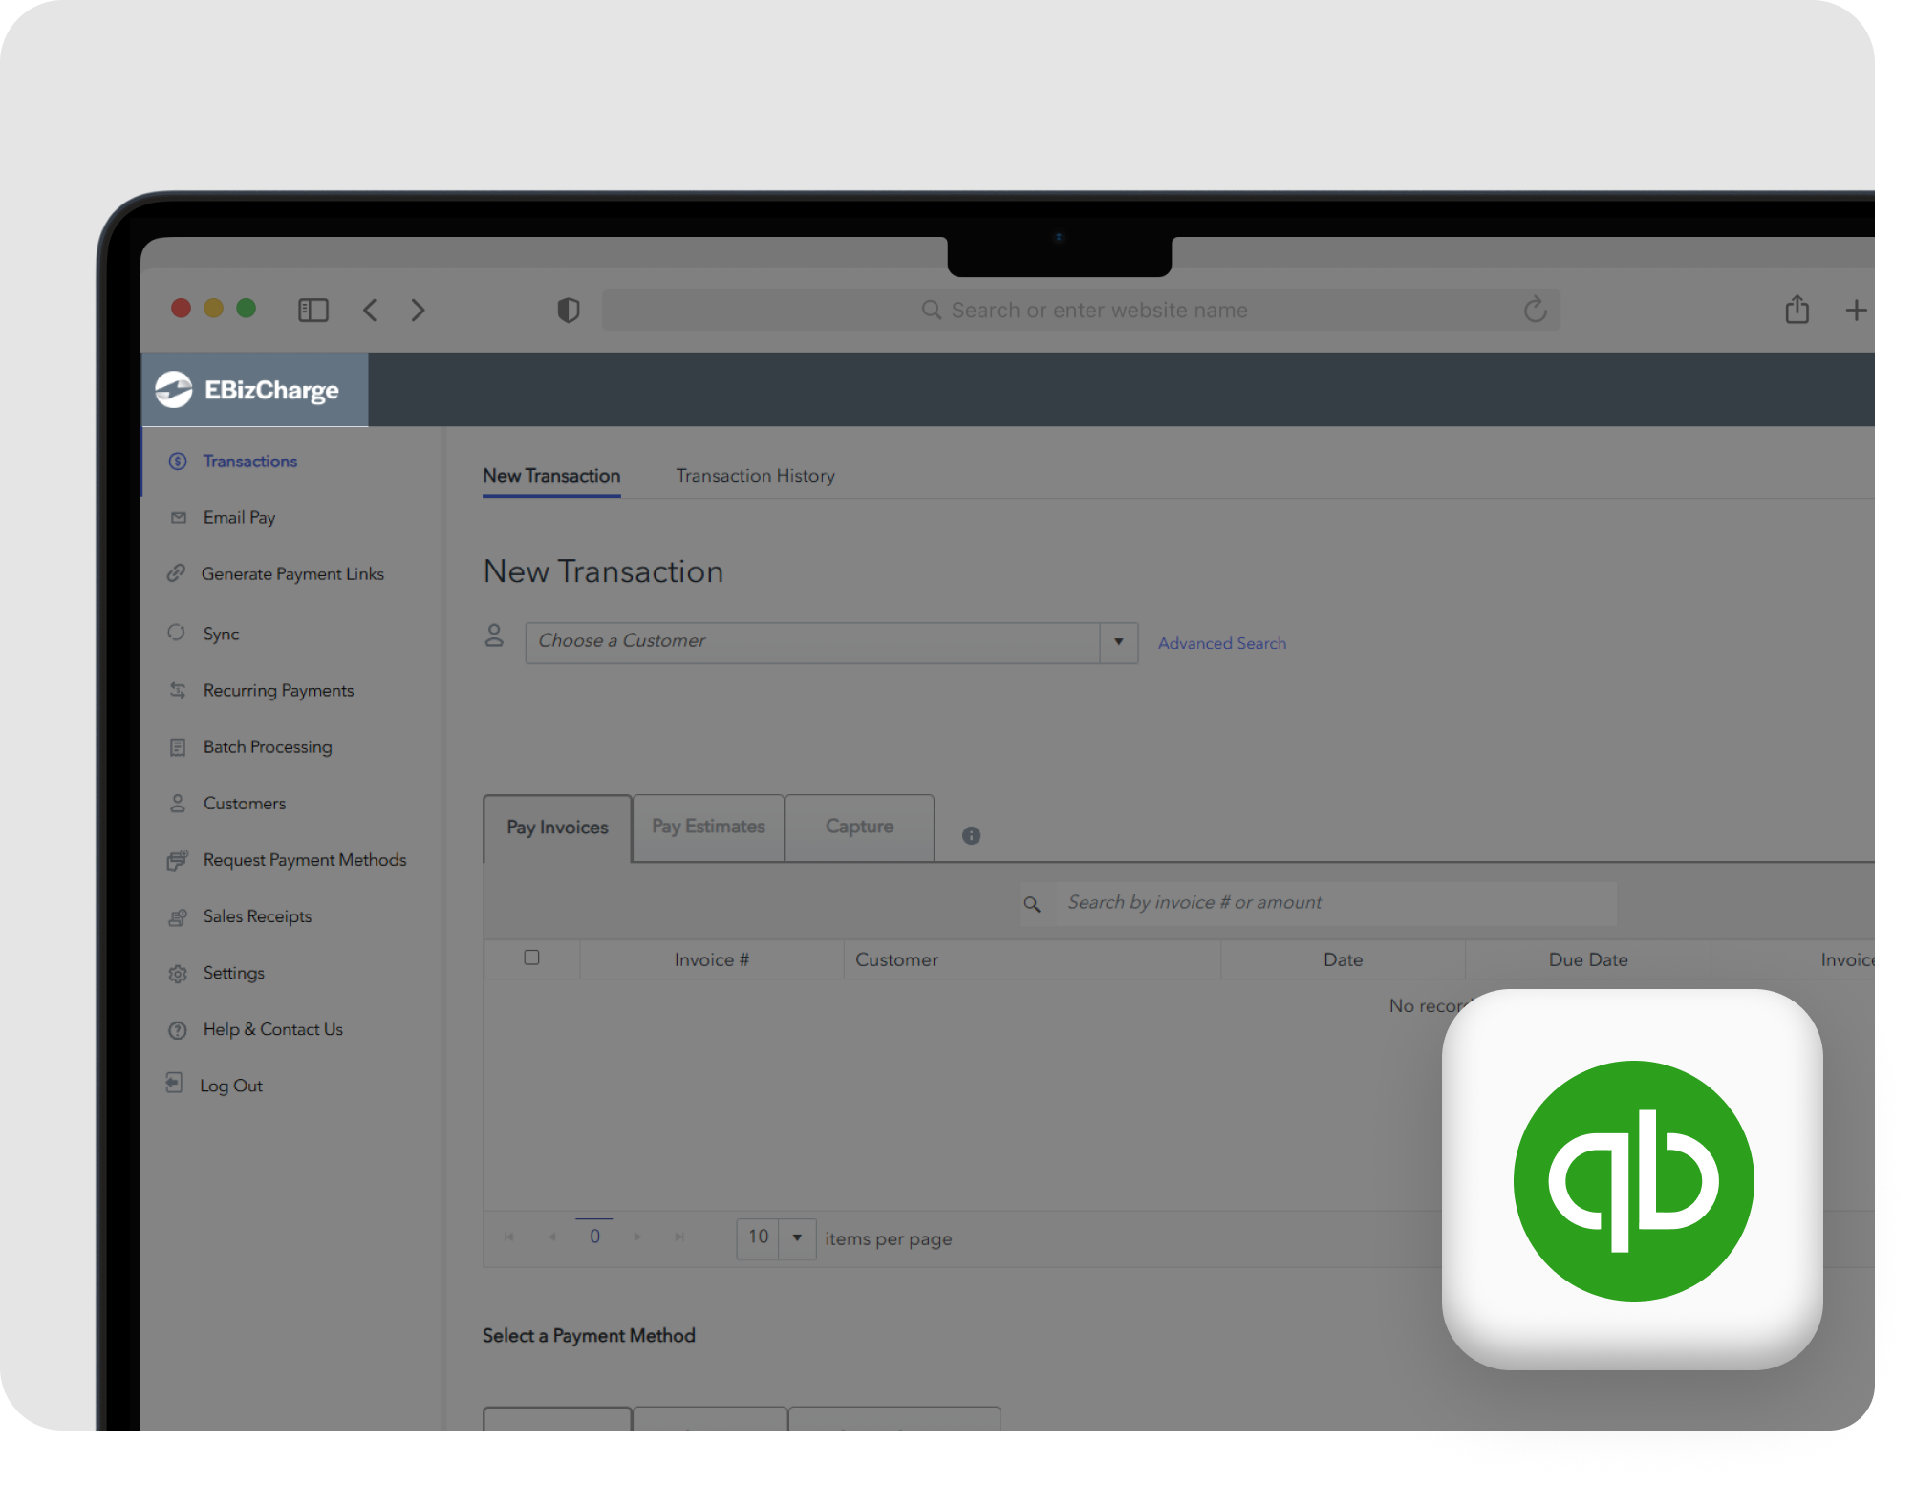
Task: Click the browser share icon
Action: pos(1797,309)
